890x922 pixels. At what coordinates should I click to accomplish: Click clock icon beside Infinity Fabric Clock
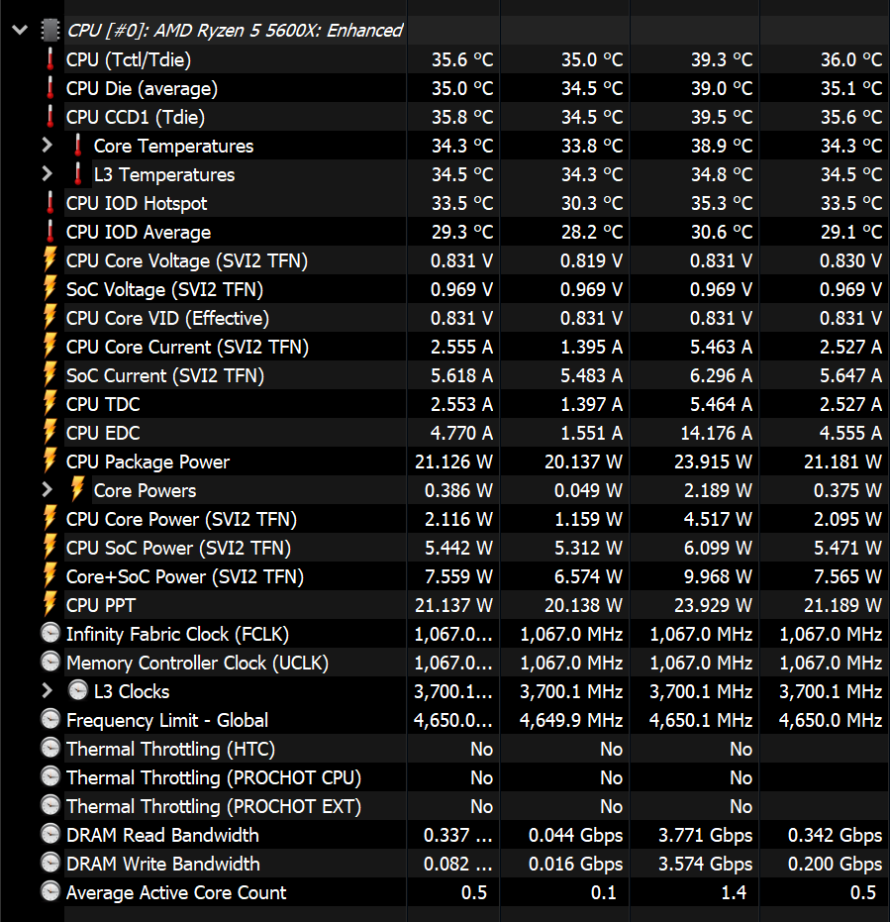click(x=50, y=633)
